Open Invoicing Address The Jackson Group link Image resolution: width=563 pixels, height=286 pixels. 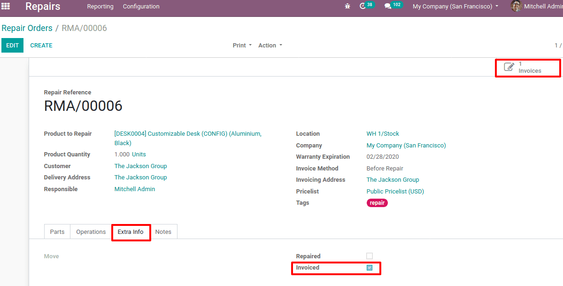point(393,180)
